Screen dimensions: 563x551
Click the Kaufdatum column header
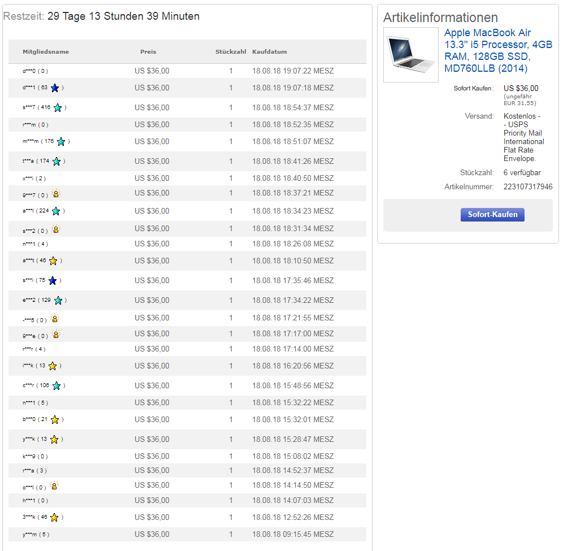point(270,52)
